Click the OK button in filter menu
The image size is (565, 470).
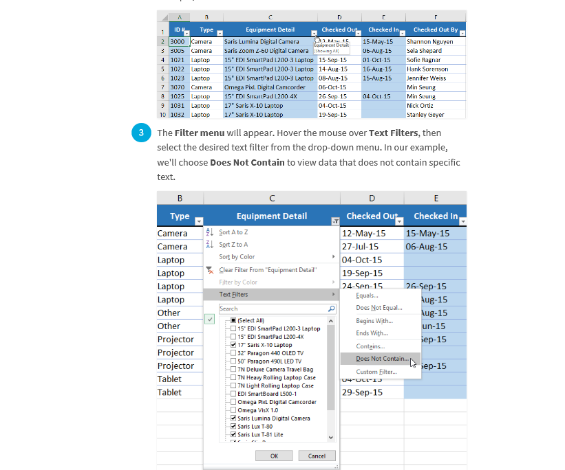tap(274, 456)
